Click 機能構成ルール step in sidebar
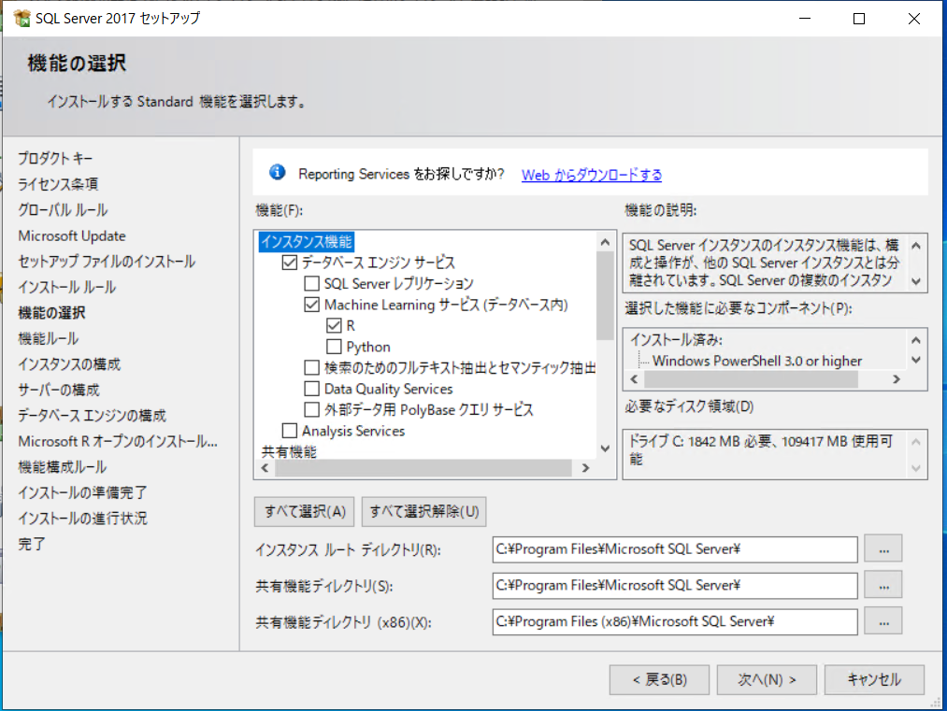The image size is (947, 711). tap(63, 466)
